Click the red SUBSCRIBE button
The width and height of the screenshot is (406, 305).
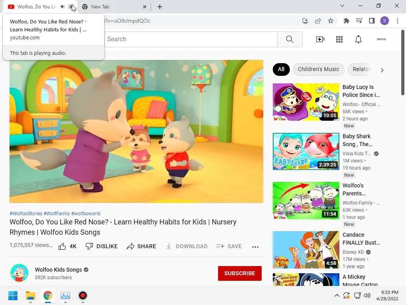pyautogui.click(x=240, y=273)
